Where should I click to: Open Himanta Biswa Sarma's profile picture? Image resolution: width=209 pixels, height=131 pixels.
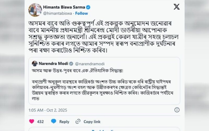point(35,10)
